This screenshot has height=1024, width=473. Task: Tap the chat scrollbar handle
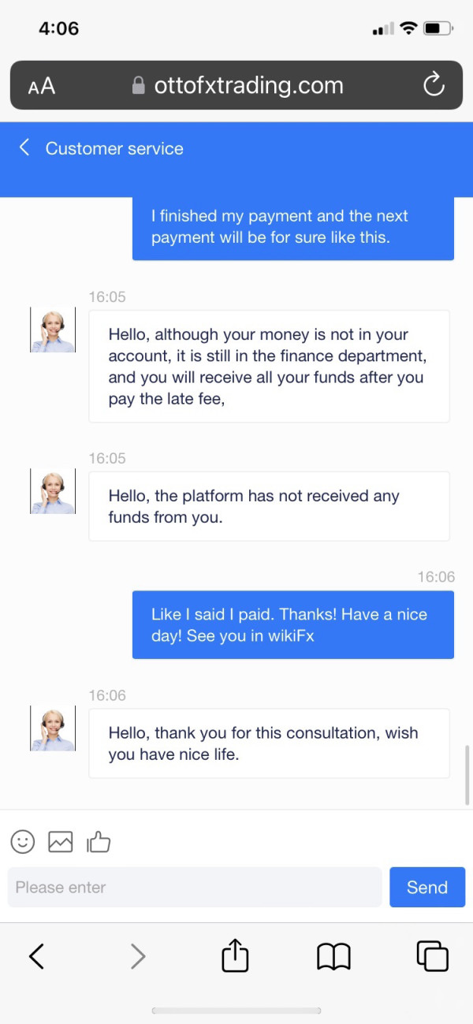(x=467, y=774)
